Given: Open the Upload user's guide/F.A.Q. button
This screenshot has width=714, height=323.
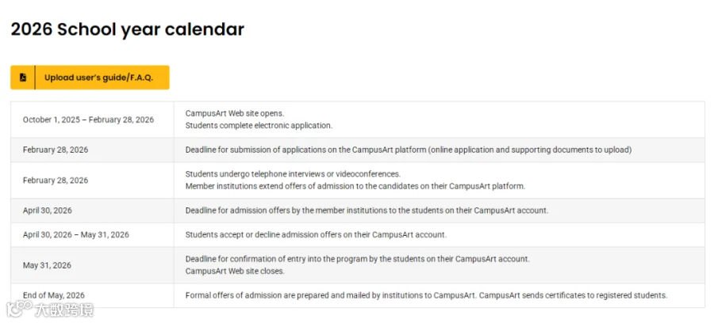Looking at the screenshot, I should pyautogui.click(x=90, y=78).
